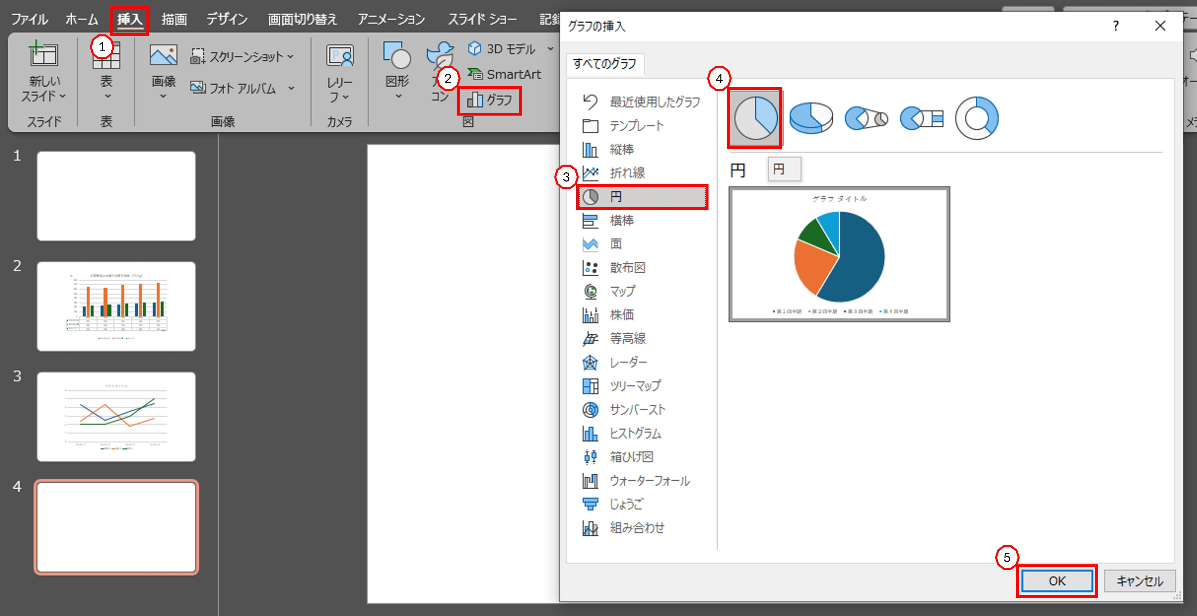Click the Picture (画像) icon
The width and height of the screenshot is (1197, 616).
163,55
